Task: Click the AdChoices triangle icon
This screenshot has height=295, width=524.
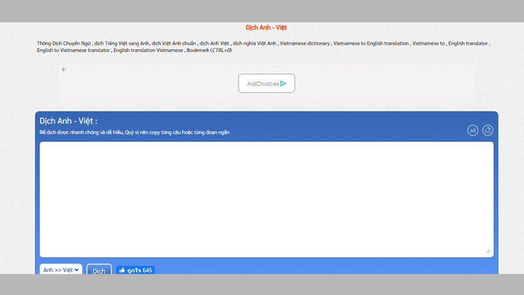Action: tap(284, 84)
